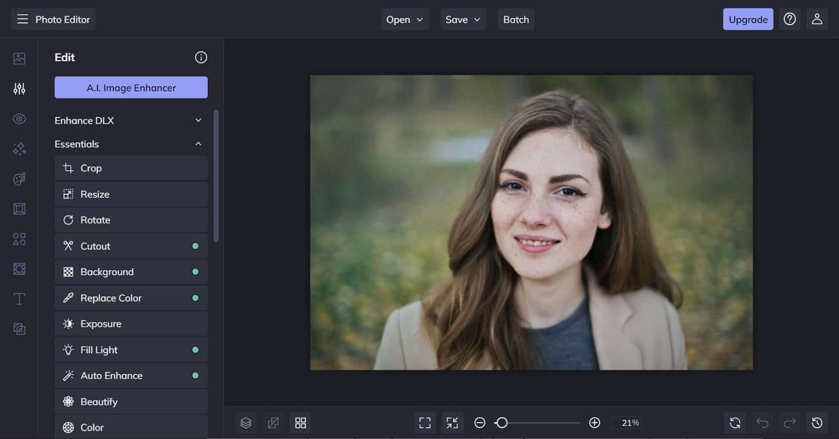
Task: Open the eye-icon Touch Up sidebar tab
Action: point(19,119)
